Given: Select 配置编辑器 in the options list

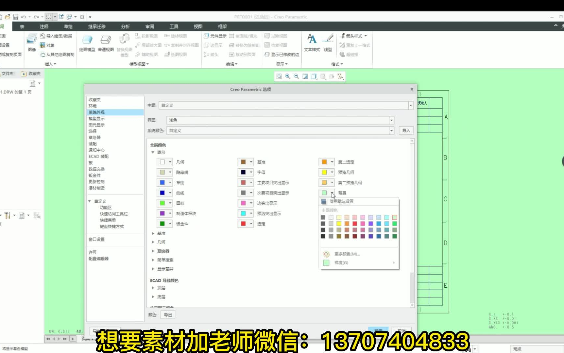Looking at the screenshot, I should click(x=98, y=259).
